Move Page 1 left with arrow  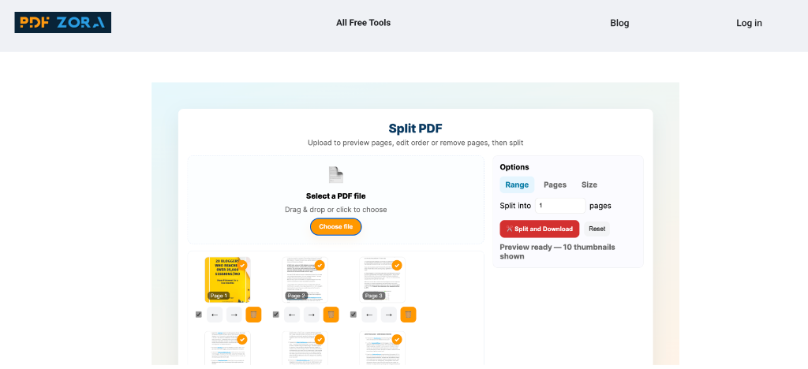tap(215, 315)
